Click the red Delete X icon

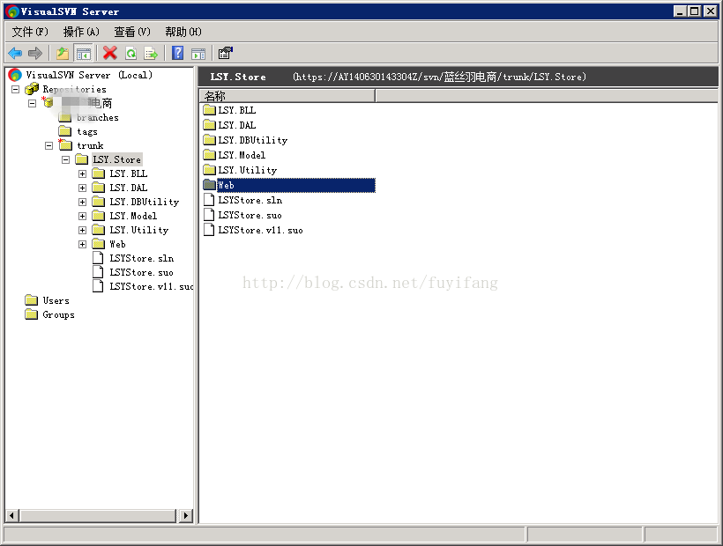tap(109, 54)
